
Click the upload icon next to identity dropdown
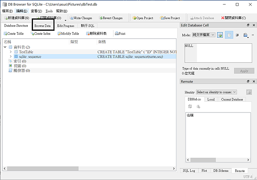249,92
